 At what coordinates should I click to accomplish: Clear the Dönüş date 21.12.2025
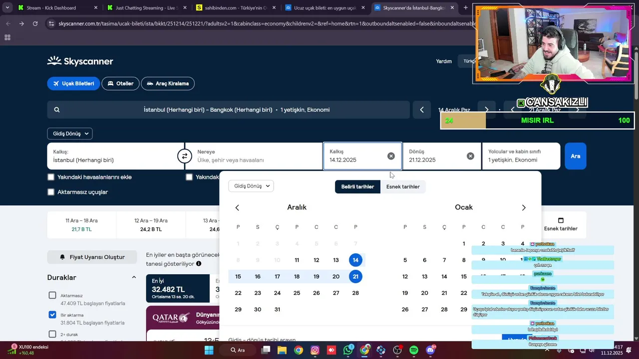470,156
